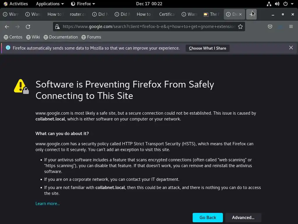This screenshot has height=224, width=298.
Task: Dismiss the Mozilla data notification bar
Action: pyautogui.click(x=291, y=48)
